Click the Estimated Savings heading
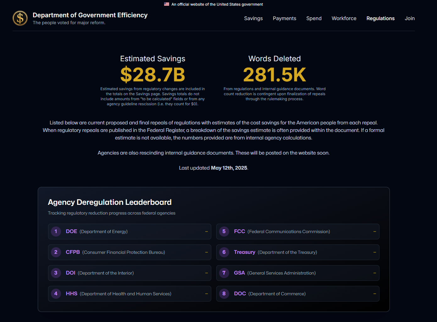Viewport: 437px width, 322px height. point(153,59)
